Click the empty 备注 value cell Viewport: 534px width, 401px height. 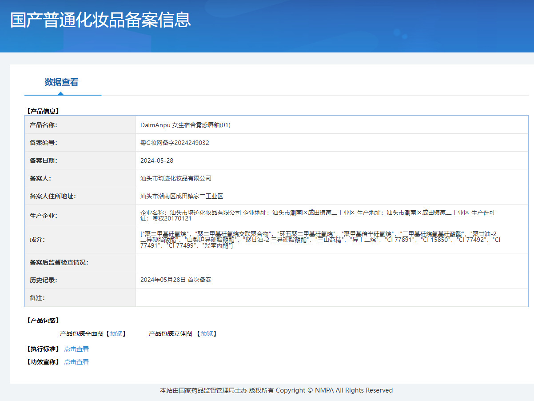(x=331, y=298)
